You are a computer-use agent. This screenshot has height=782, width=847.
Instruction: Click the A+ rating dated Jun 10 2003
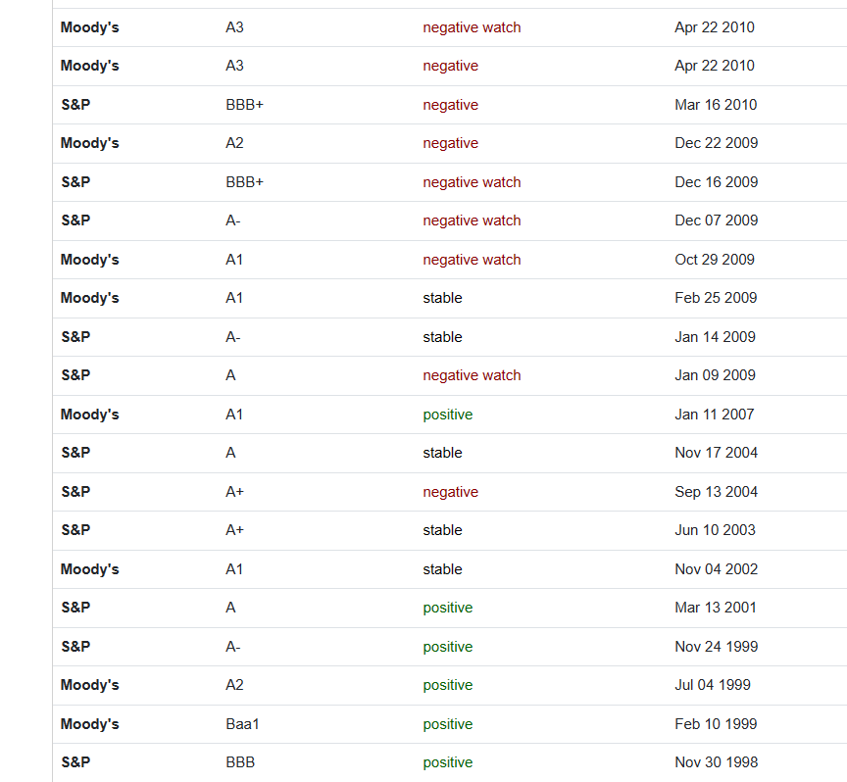[234, 530]
